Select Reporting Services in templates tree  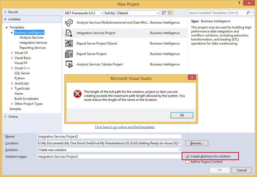33,47
